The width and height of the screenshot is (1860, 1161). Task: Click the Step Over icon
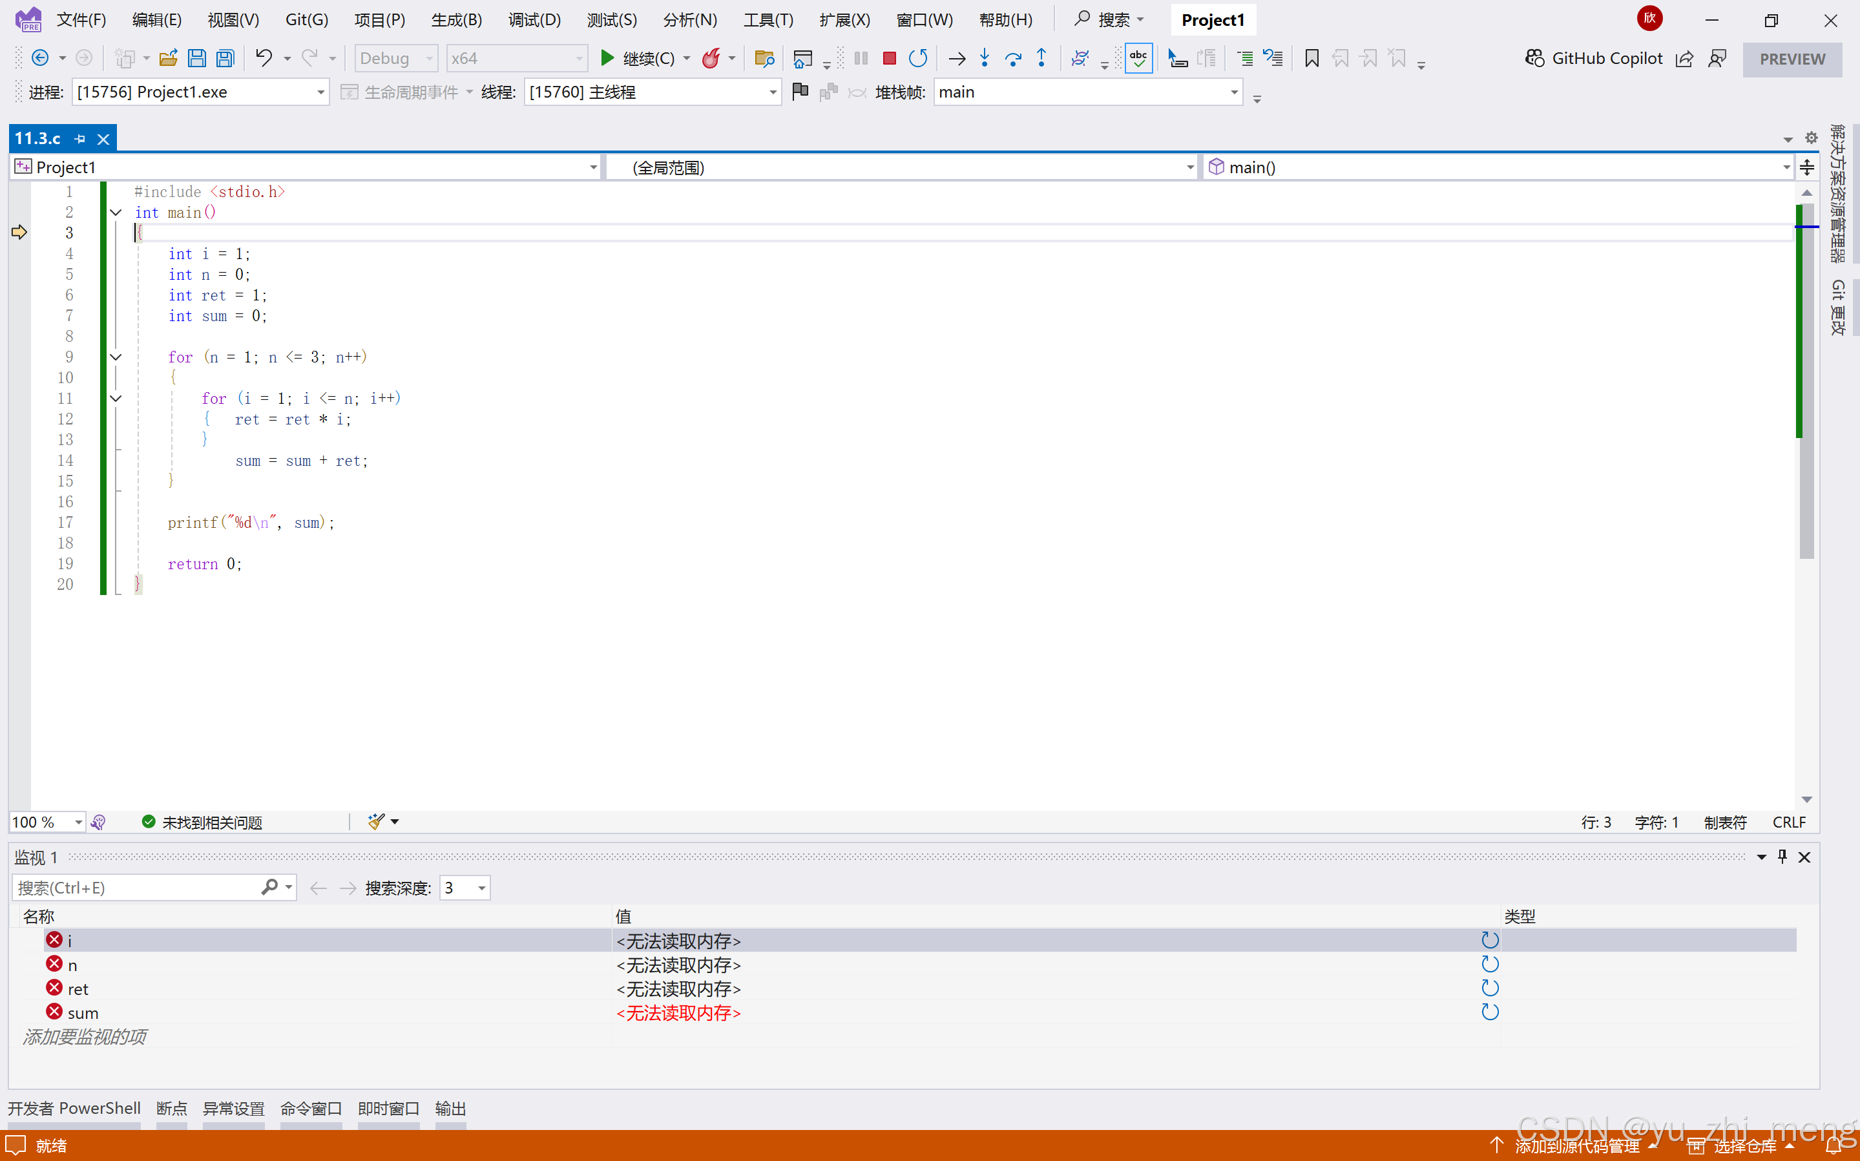coord(1012,58)
